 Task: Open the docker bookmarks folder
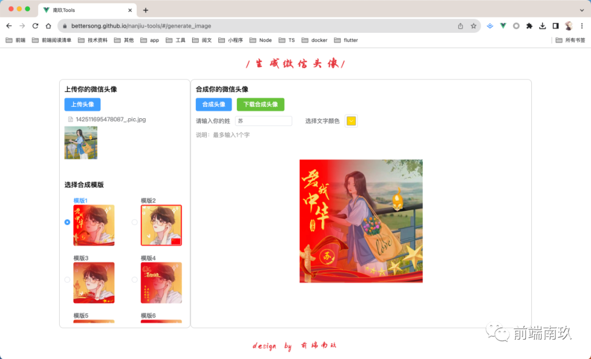click(314, 40)
